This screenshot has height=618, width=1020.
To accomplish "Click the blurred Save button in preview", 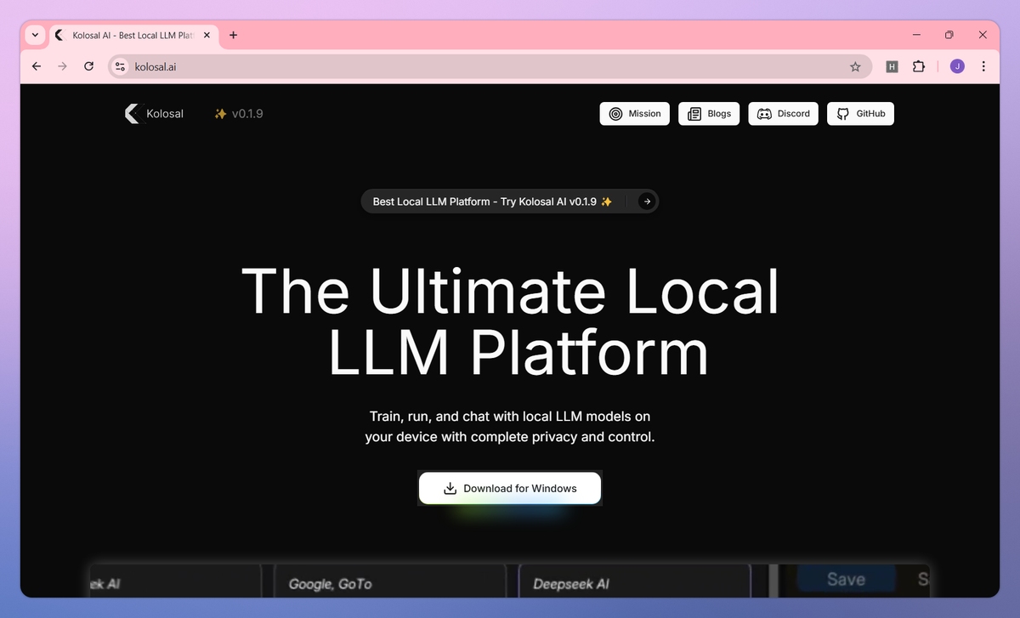I will (847, 579).
